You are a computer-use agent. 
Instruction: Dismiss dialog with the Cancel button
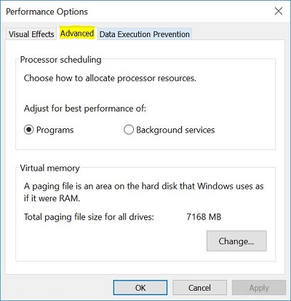pos(199,288)
